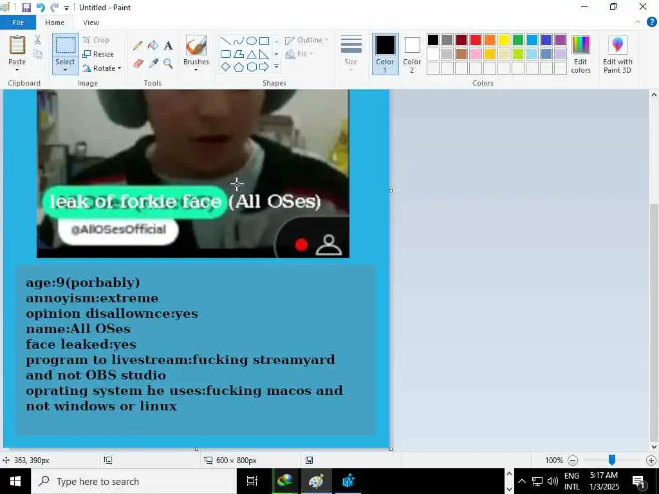Viewport: 659px width, 494px height.
Task: Click the Resize button
Action: (98, 54)
